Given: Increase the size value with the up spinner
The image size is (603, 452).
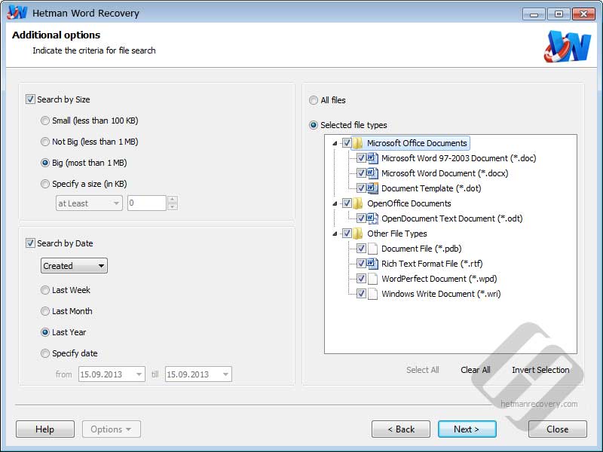Looking at the screenshot, I should 173,199.
